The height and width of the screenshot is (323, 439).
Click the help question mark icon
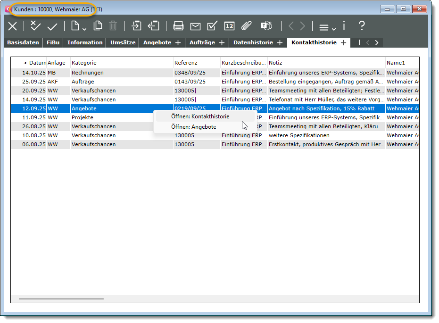[362, 26]
